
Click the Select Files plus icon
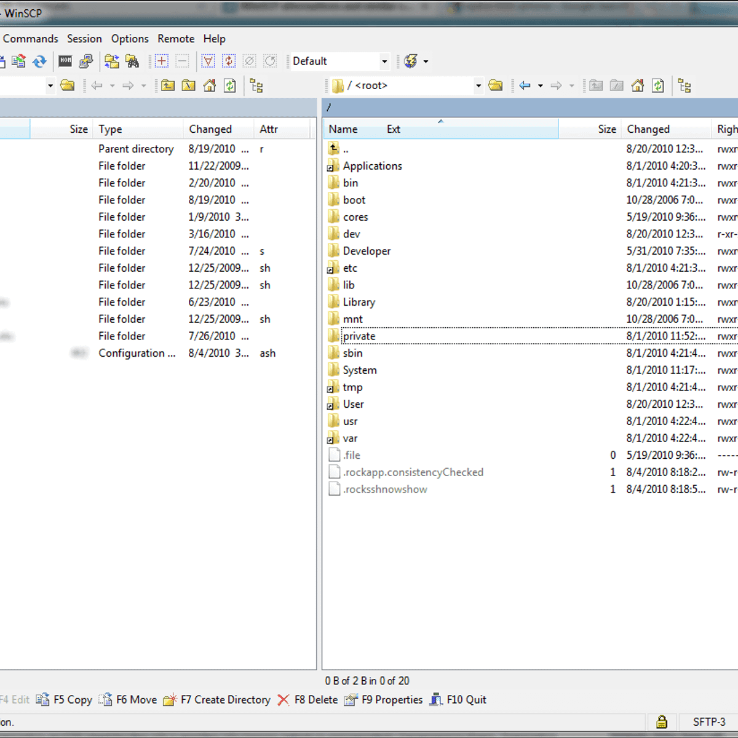coord(162,61)
